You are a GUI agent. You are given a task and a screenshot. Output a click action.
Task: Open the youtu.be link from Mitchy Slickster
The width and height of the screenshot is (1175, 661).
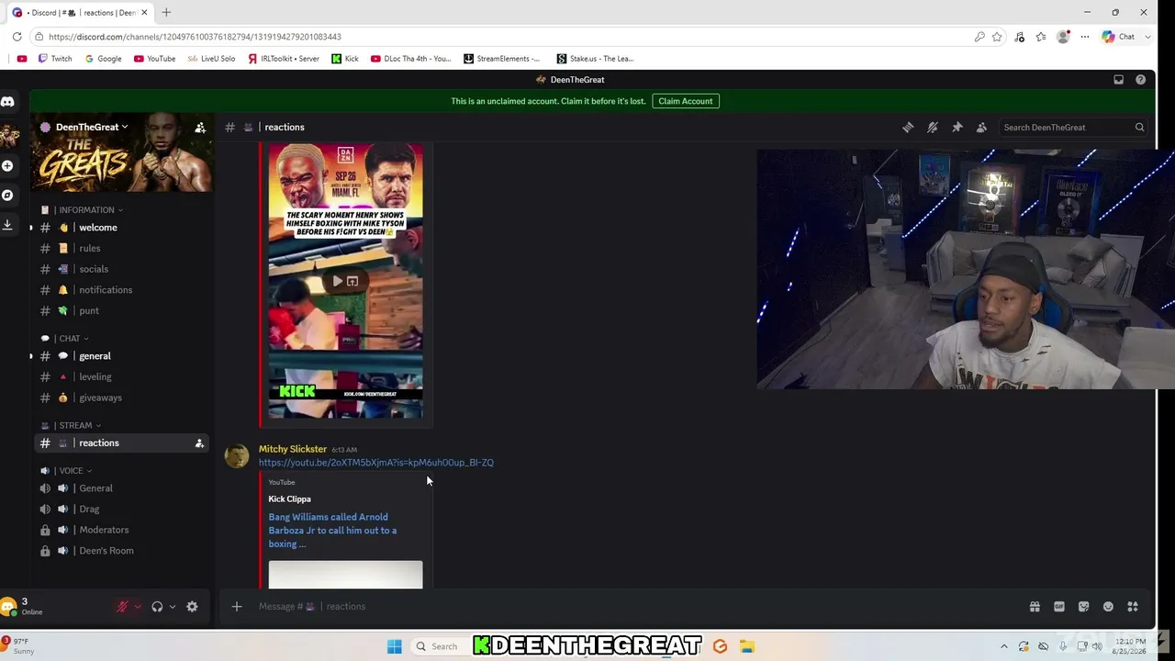(x=376, y=463)
